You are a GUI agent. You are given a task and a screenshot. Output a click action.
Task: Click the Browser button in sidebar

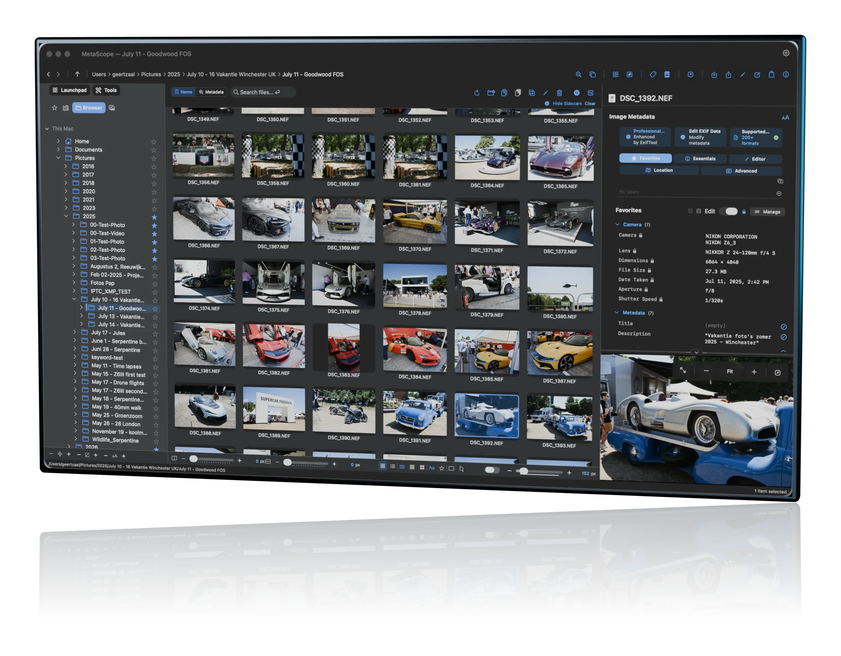[x=89, y=108]
